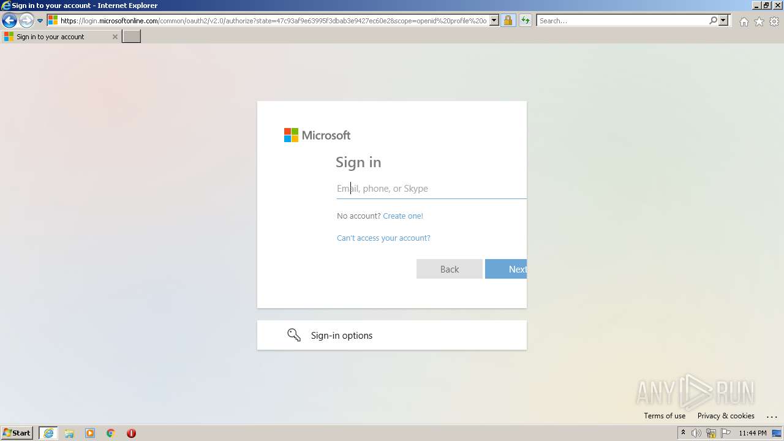Open the recent pages dropdown arrow
The height and width of the screenshot is (441, 784).
[40, 21]
